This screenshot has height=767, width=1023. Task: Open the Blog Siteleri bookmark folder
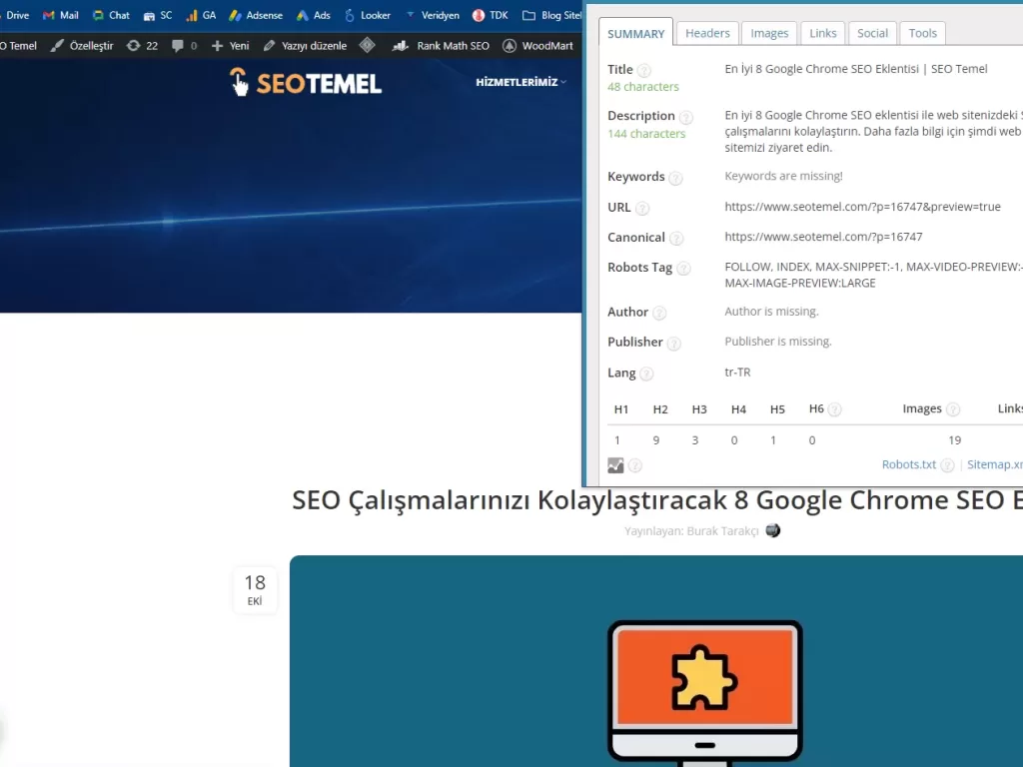(551, 15)
